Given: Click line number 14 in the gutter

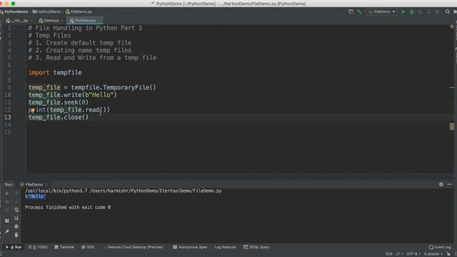Looking at the screenshot, I should pyautogui.click(x=8, y=125).
